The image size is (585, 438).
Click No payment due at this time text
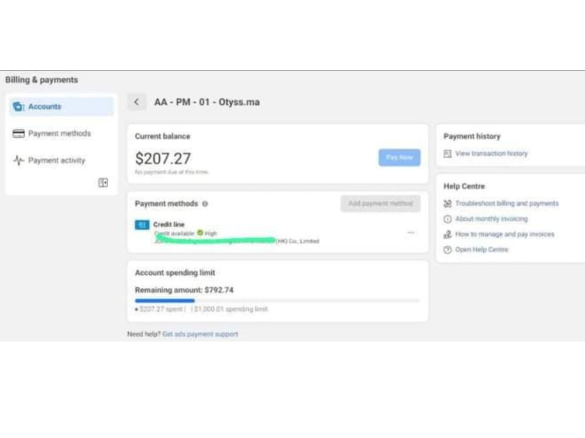point(171,172)
